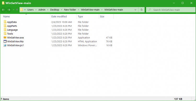The height and width of the screenshot is (101, 196).
Task: Click the WinSetView.hta file name
Action: click(x=15, y=41)
